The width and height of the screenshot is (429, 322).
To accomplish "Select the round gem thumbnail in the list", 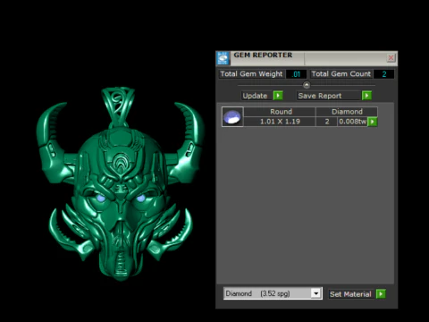I will click(232, 116).
